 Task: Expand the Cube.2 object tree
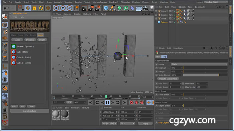(156, 11)
